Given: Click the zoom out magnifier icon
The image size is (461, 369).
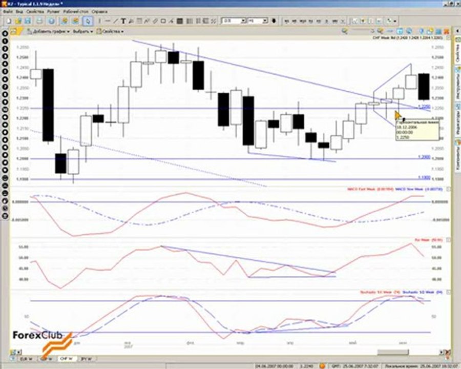Looking at the screenshot, I should pos(345,31).
